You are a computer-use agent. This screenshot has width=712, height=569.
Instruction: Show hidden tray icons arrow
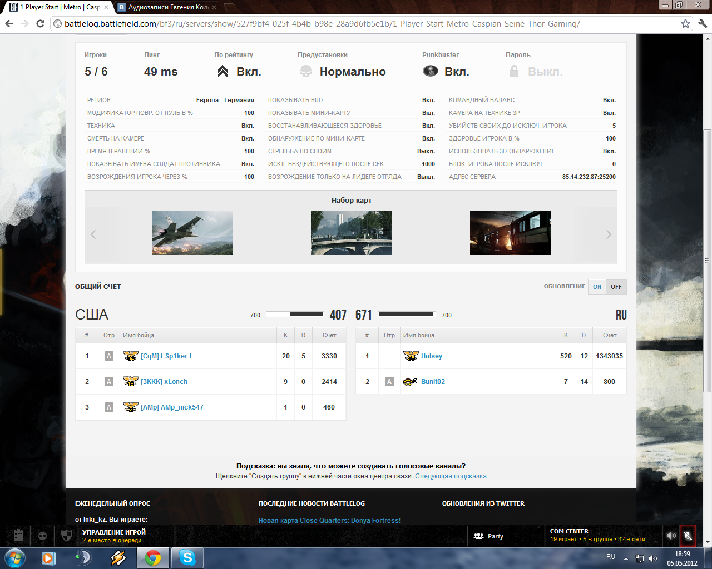(626, 558)
